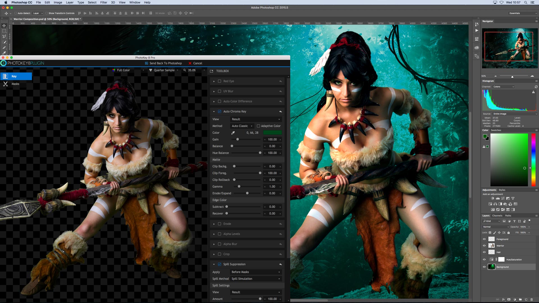The height and width of the screenshot is (303, 539).
Task: Enable the Auto Color Difference checkbox
Action: point(220,102)
